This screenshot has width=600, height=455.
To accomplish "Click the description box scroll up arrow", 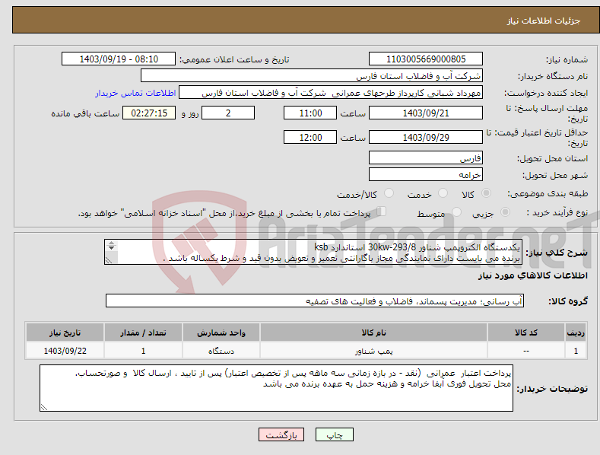I will pyautogui.click(x=111, y=243).
